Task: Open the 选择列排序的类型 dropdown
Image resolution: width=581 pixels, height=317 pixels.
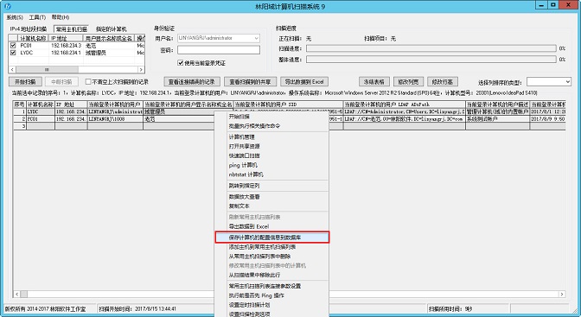Action: coord(567,82)
